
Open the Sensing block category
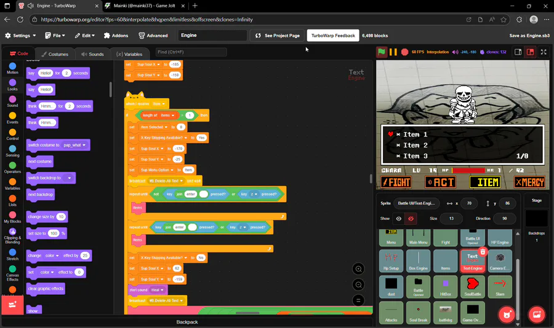[12, 151]
